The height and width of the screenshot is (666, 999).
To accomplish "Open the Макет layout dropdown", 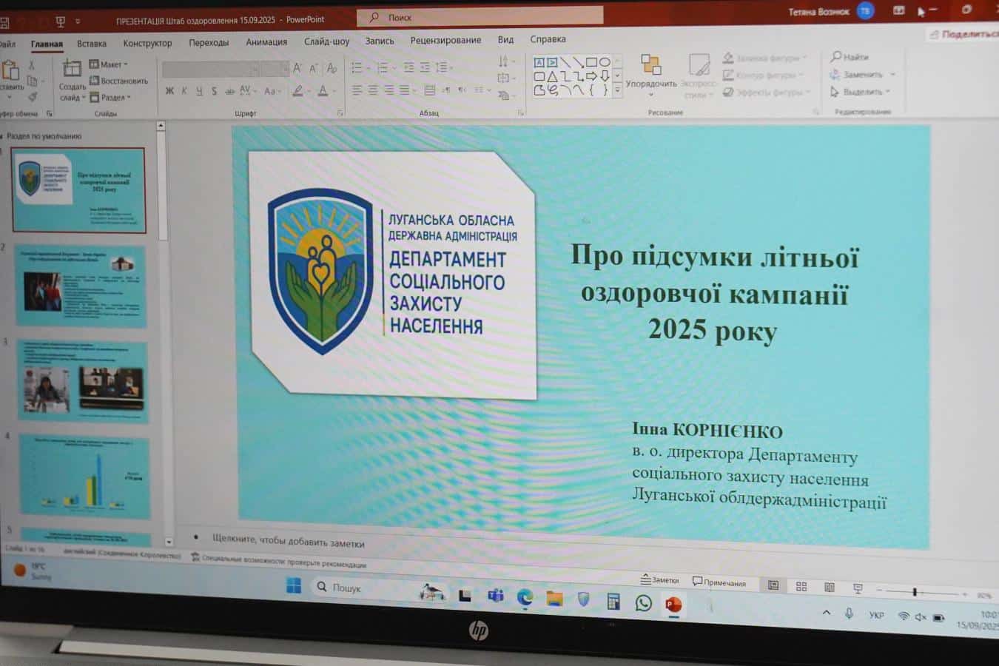I will [109, 64].
